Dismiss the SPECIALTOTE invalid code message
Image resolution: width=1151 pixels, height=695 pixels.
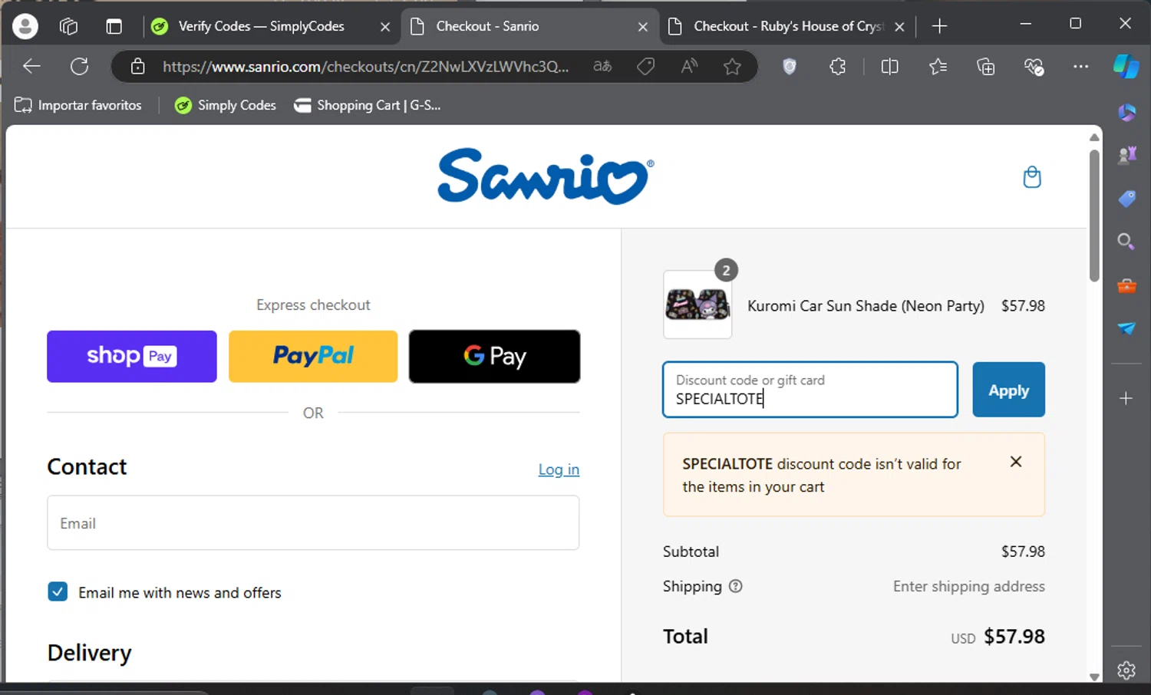[x=1015, y=462]
